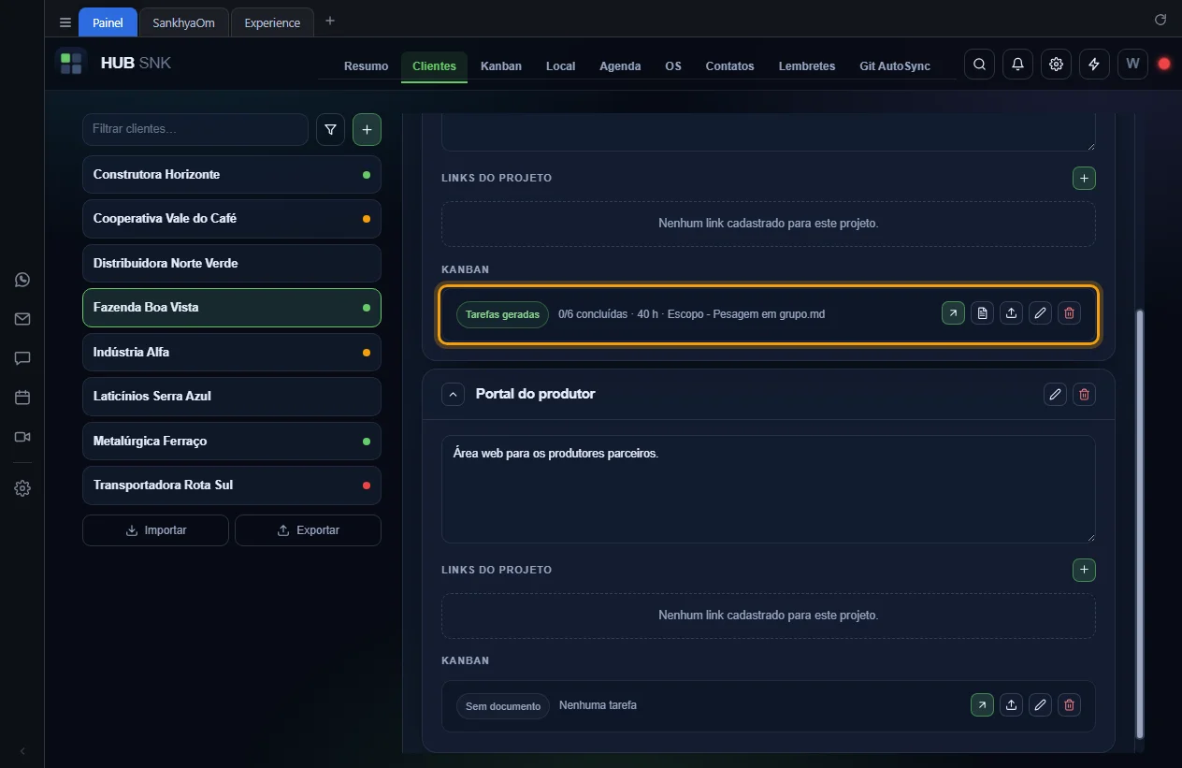Edit the Pesagem em grupo kanban entry
Screen dimensions: 1182x768
click(1040, 313)
